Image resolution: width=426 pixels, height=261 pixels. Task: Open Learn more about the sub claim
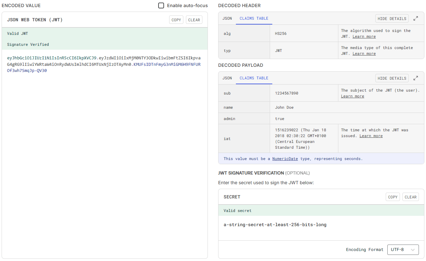click(x=352, y=96)
